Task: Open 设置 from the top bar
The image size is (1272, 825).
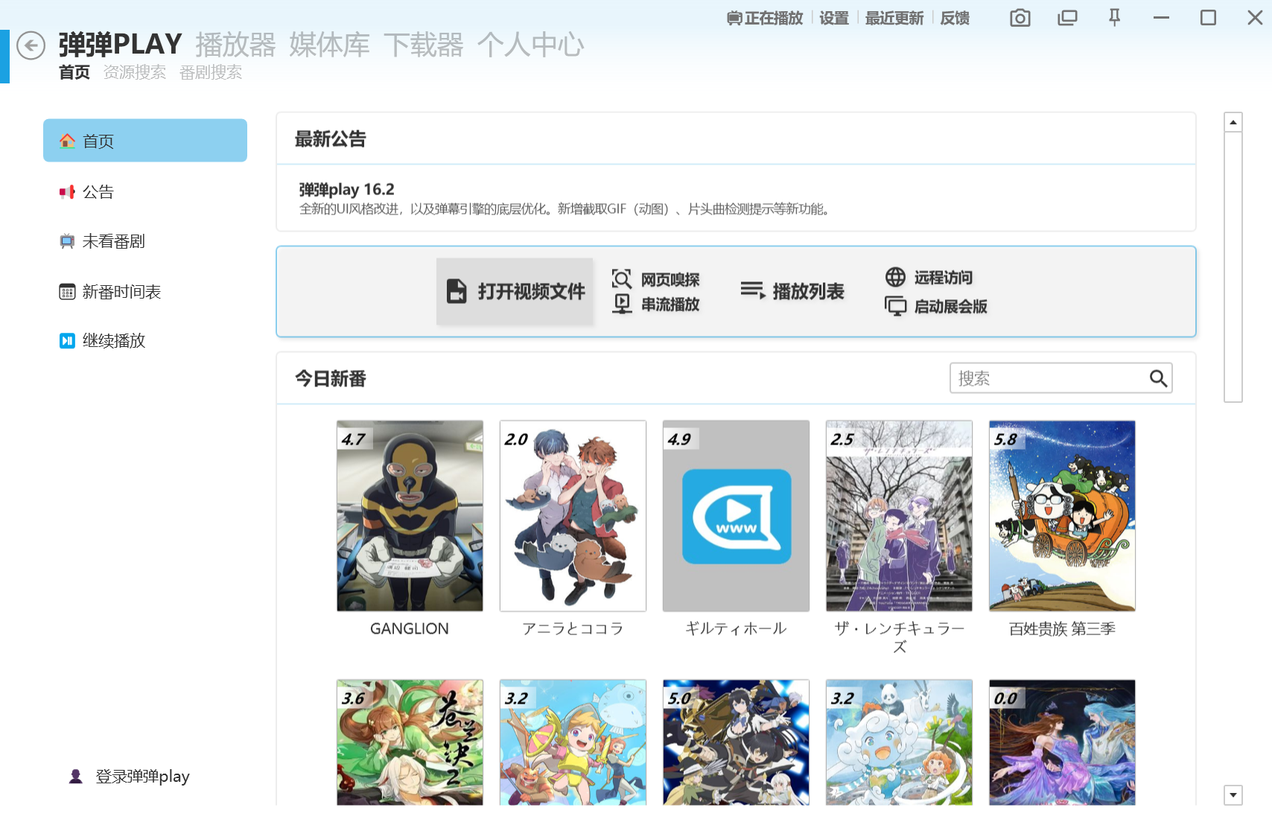Action: 833,17
